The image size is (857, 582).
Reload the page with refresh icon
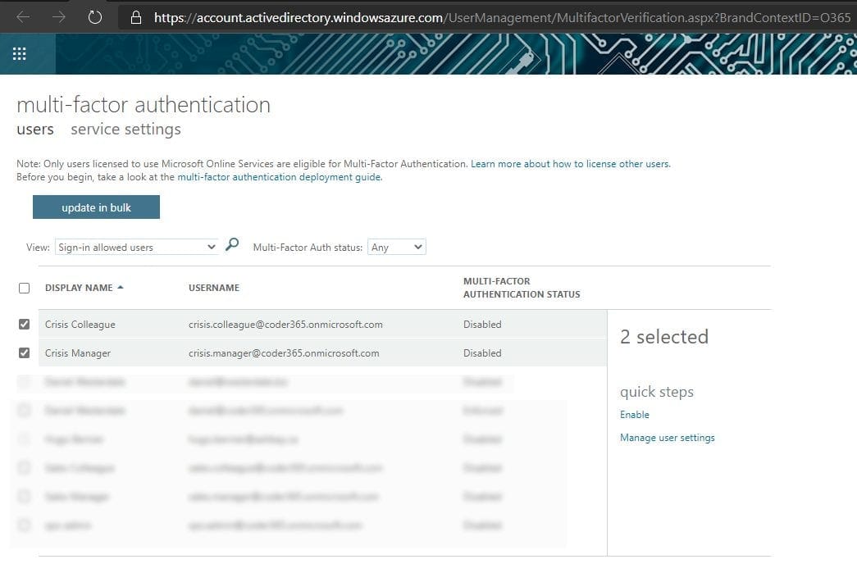point(95,17)
